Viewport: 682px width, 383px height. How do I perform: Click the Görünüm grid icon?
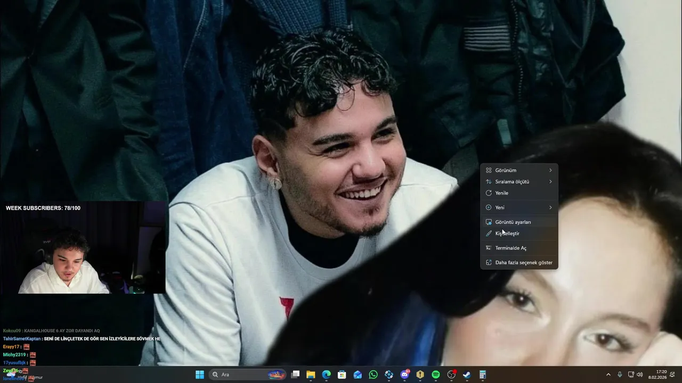pyautogui.click(x=489, y=170)
